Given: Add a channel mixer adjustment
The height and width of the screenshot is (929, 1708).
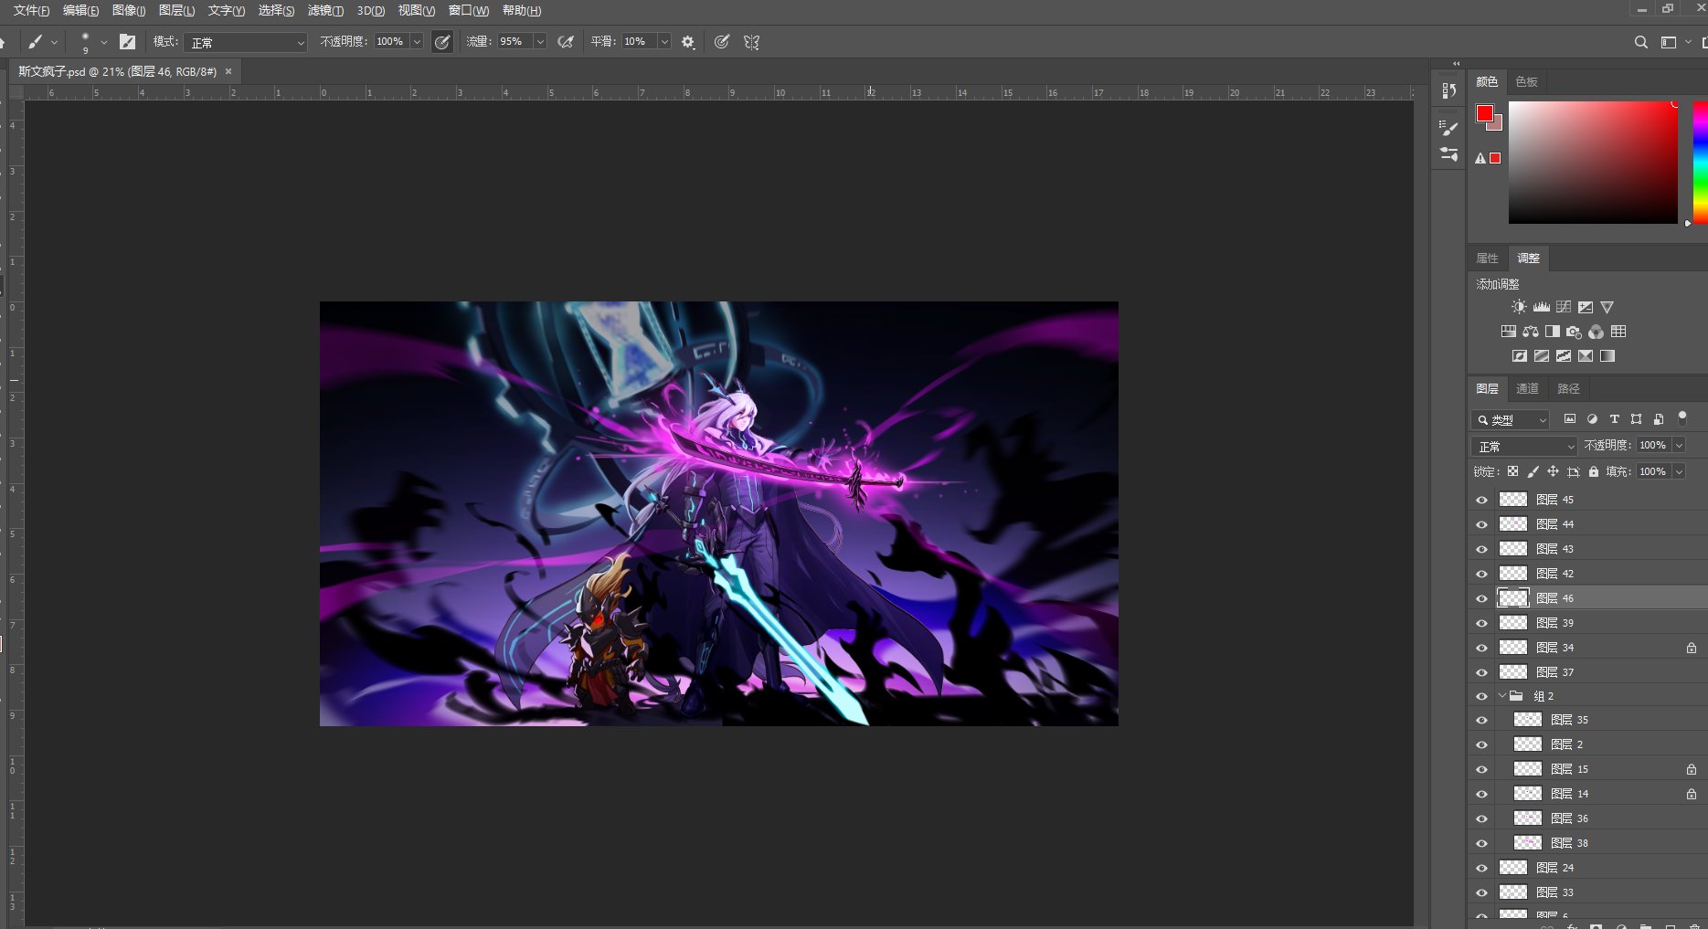Looking at the screenshot, I should (1596, 332).
